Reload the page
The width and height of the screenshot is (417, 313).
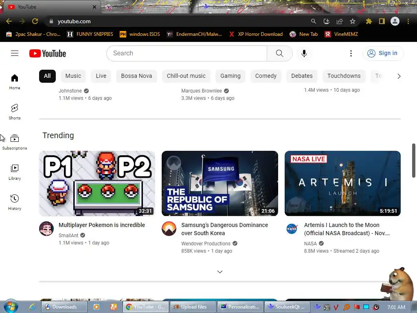click(x=35, y=21)
